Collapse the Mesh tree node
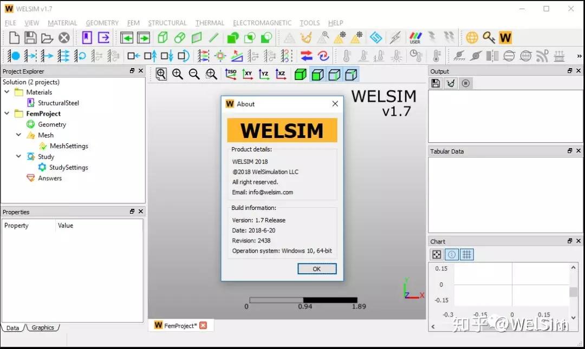This screenshot has width=585, height=349. tap(18, 135)
